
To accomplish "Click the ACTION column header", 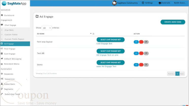I will (136, 34).
